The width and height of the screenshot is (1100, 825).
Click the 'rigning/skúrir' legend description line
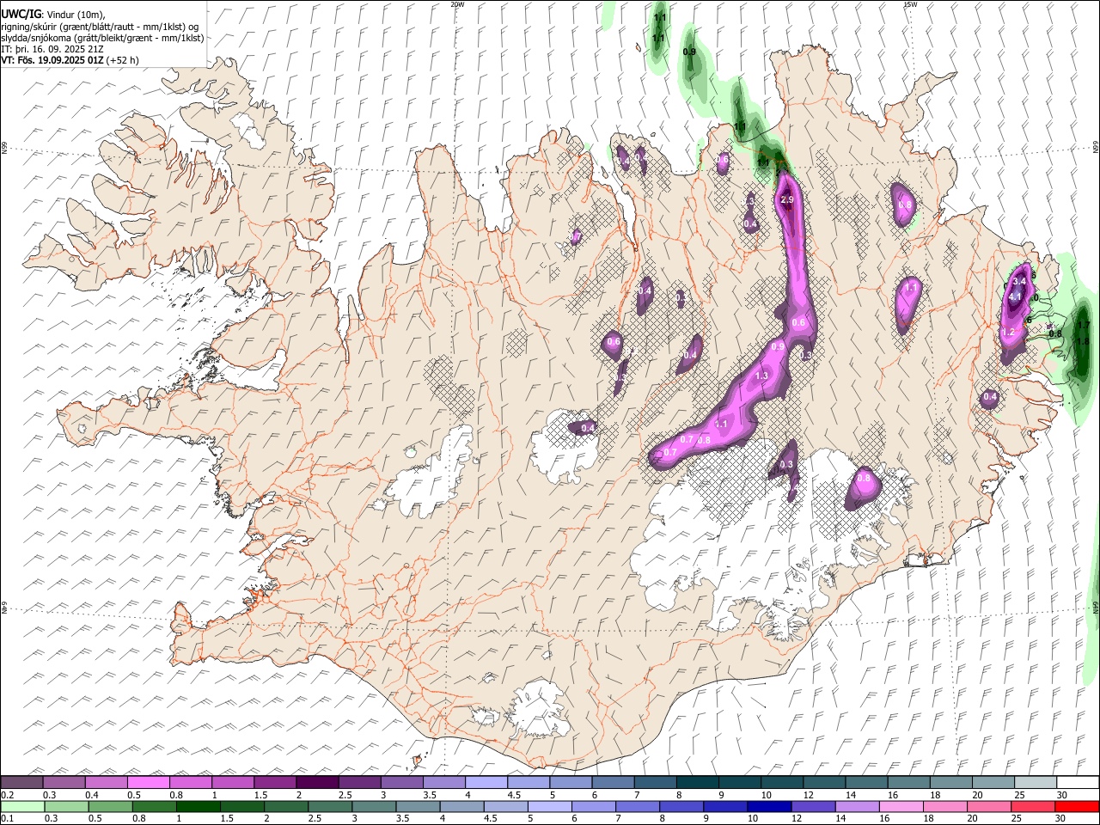point(101,27)
